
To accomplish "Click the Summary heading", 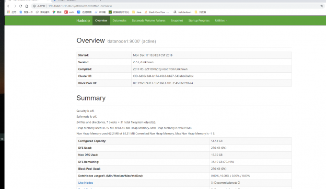I will tap(91, 98).
